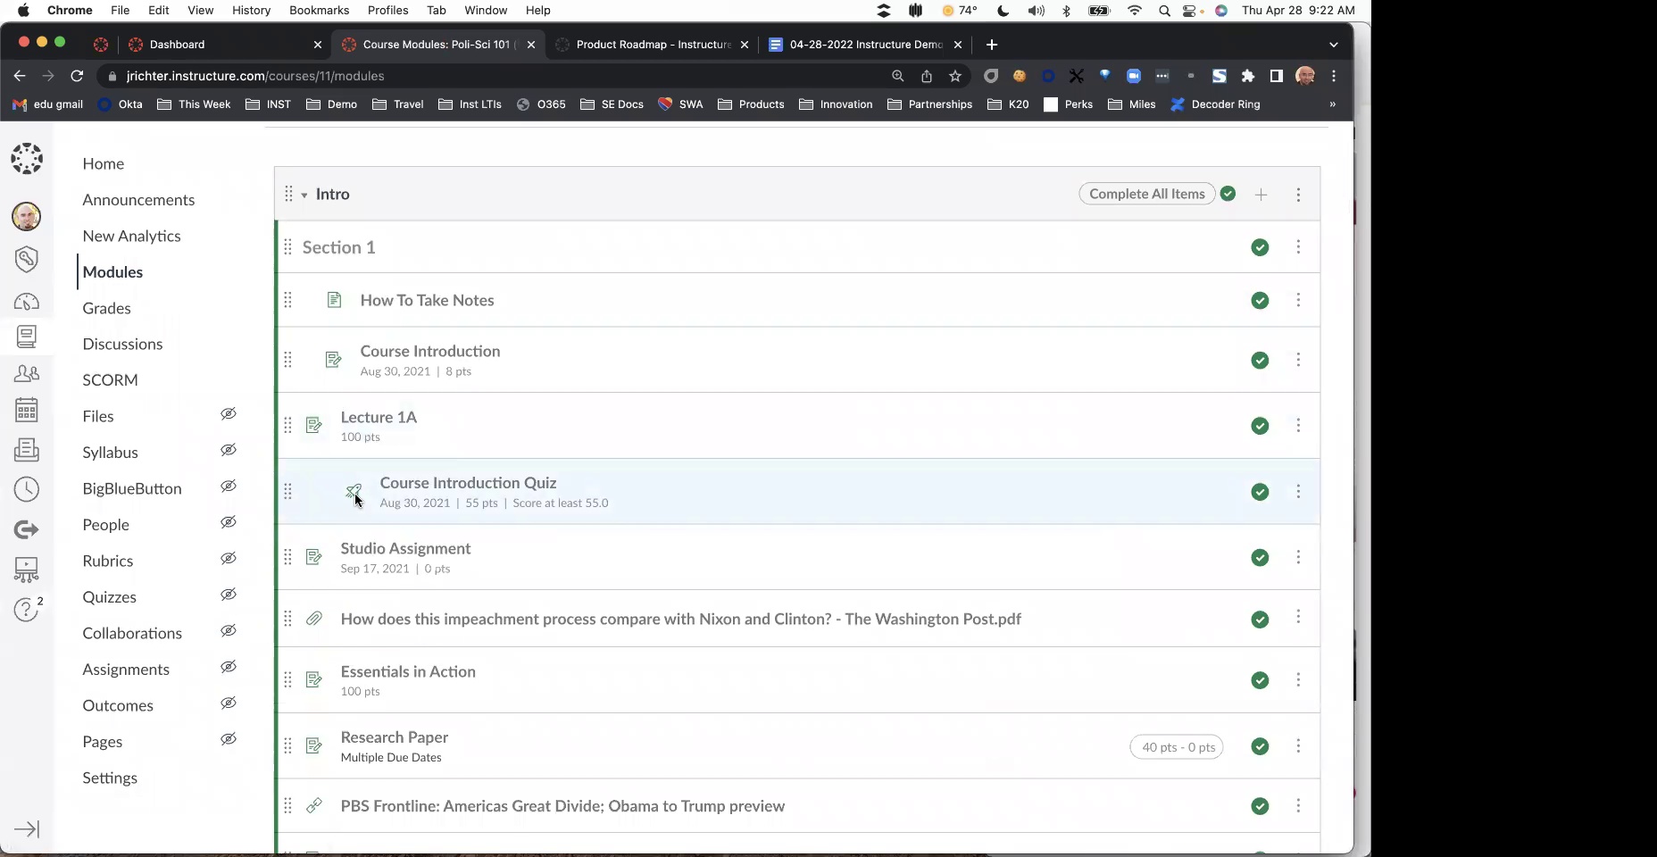Open the How To Take Notes page link
This screenshot has height=857, width=1657.
(x=427, y=300)
